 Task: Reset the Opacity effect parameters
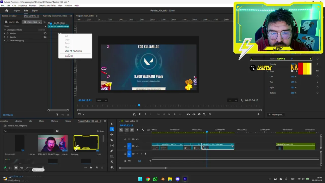pyautogui.click(x=45, y=37)
